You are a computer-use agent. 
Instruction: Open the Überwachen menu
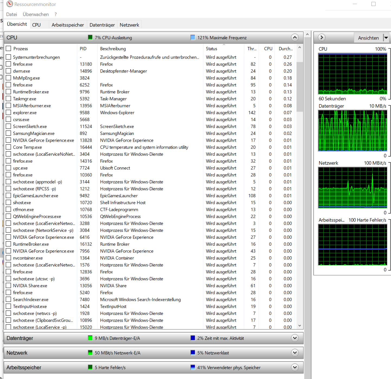point(36,14)
